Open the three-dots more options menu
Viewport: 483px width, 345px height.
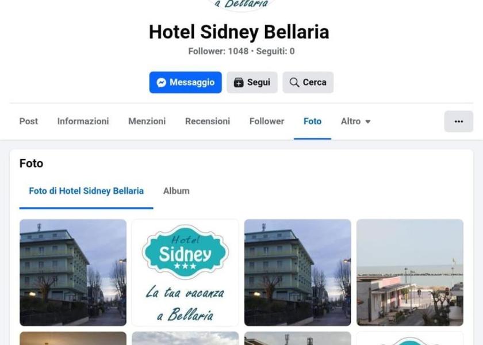click(x=459, y=121)
